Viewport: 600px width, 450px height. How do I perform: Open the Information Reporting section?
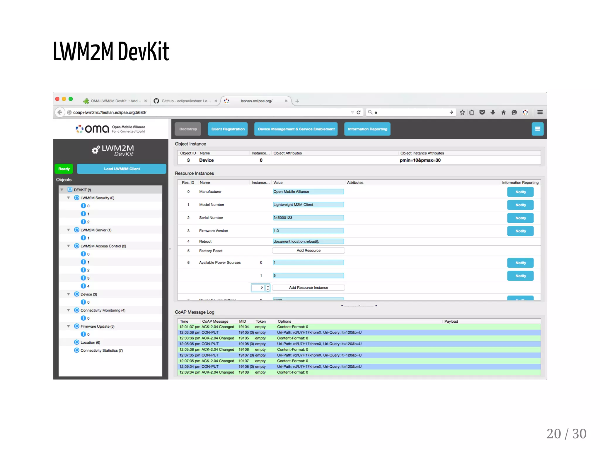(x=367, y=129)
